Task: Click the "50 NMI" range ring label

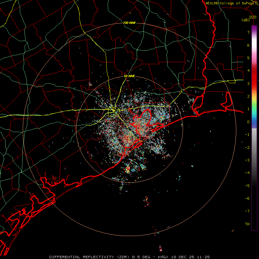Action: 129,76
